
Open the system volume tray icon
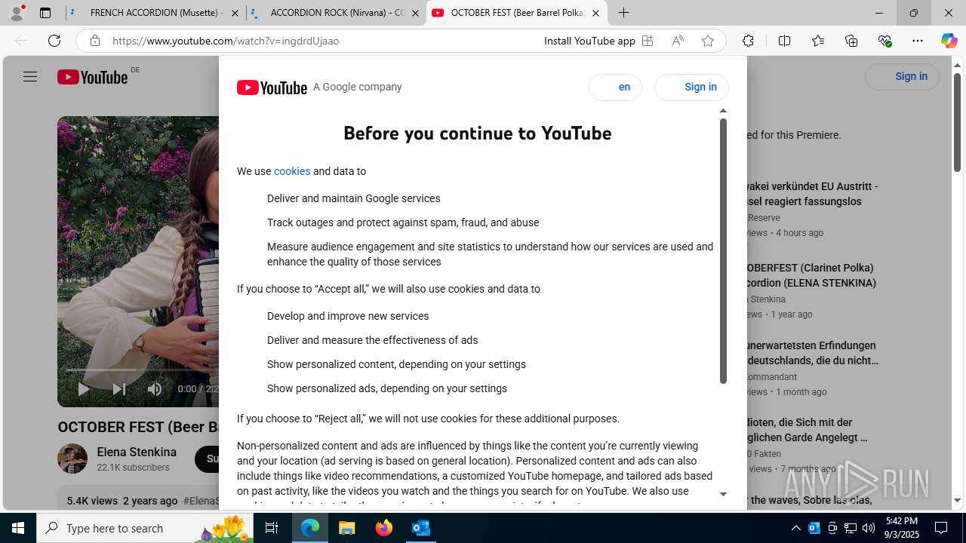tap(869, 528)
